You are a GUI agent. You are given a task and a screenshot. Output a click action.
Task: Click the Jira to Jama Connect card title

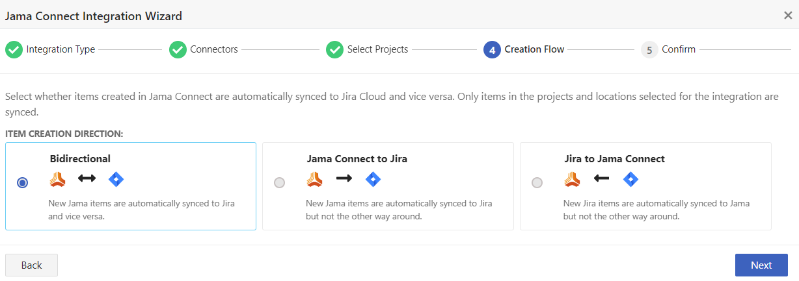(614, 158)
